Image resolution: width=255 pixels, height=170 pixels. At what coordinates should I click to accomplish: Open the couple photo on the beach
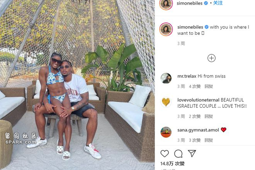pos(77,85)
